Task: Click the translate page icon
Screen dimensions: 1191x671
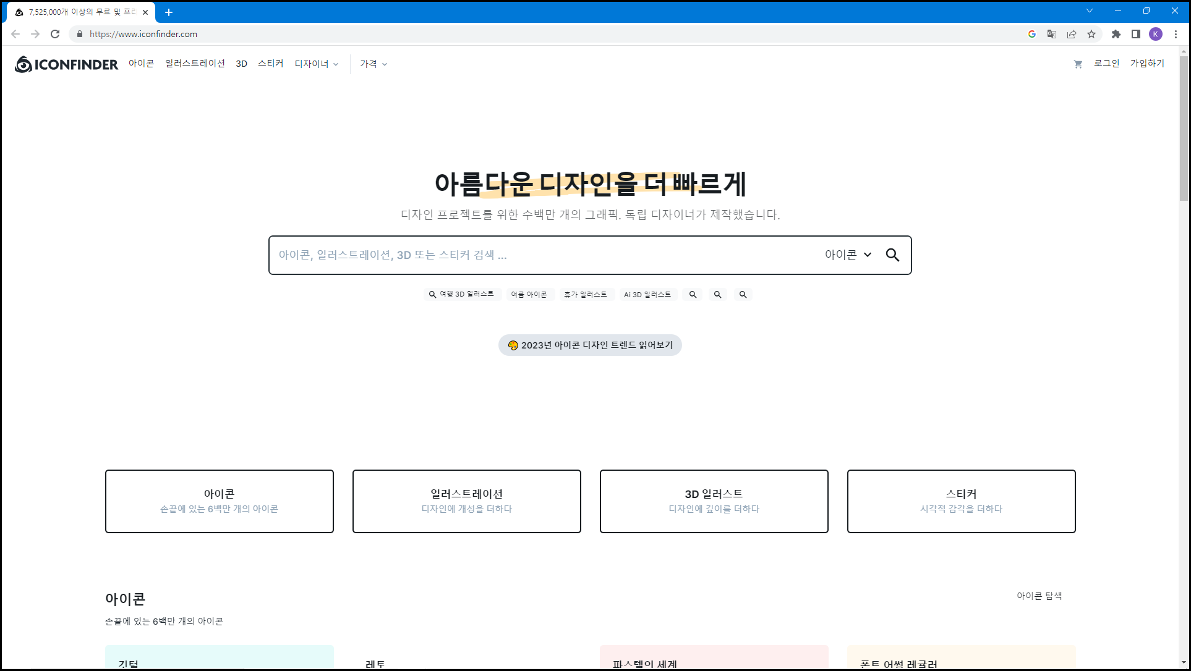Action: click(1052, 34)
